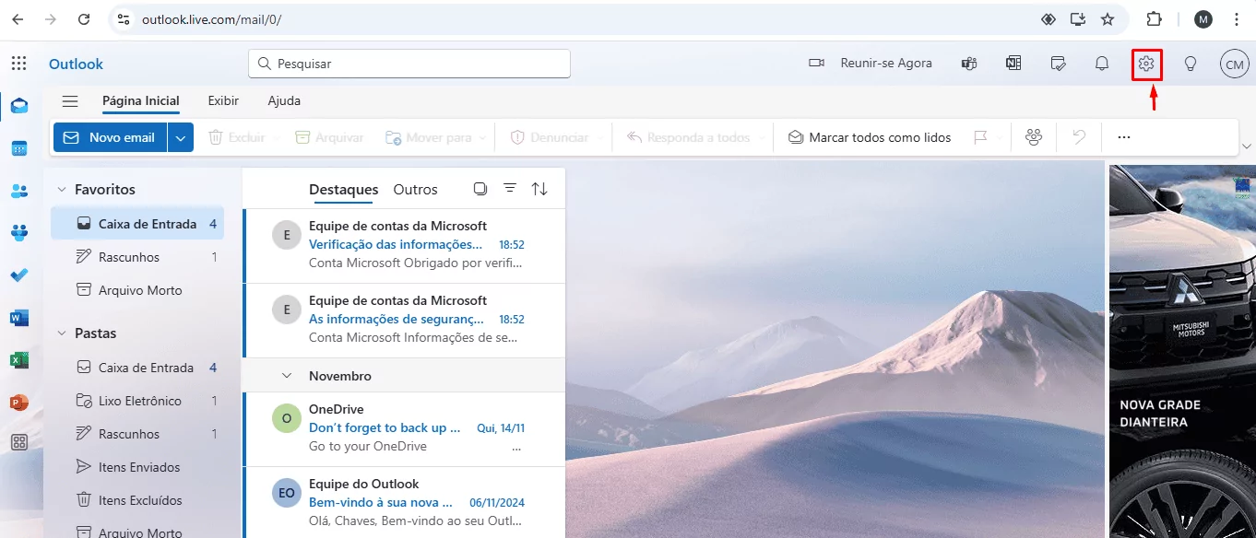
Task: Click Marcar todos como lidos
Action: coord(870,137)
